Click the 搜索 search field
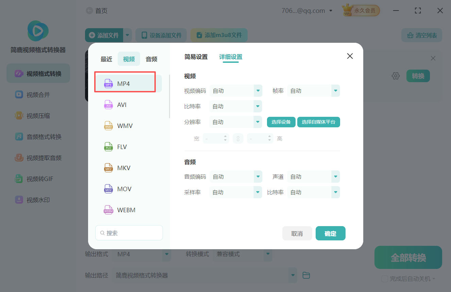 click(129, 233)
